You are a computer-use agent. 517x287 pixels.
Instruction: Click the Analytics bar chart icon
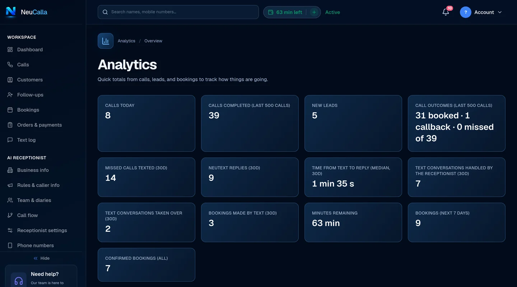(106, 41)
